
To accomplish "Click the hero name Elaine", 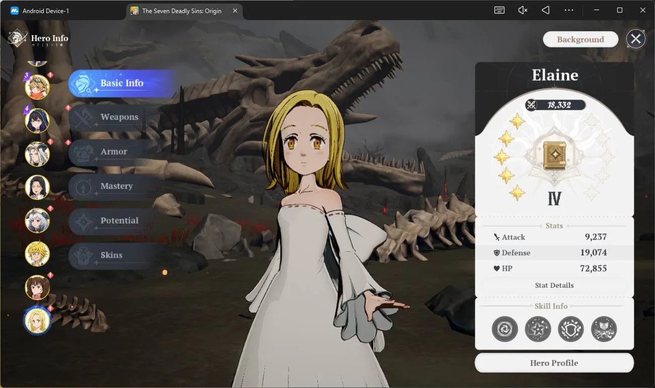I will 555,75.
